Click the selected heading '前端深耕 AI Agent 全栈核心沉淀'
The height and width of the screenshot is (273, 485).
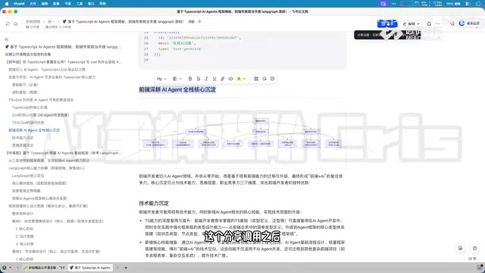click(177, 89)
